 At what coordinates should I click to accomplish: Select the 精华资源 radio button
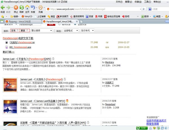59,24
